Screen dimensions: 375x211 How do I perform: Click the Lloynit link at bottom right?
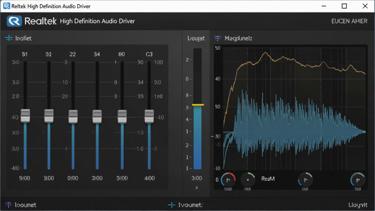(357, 205)
